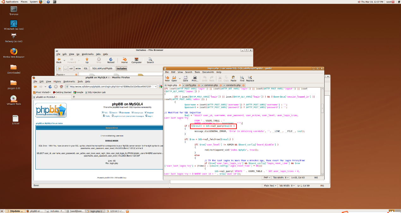
Task: Click the Replace icon in gedit toolbar
Action: click(250, 78)
